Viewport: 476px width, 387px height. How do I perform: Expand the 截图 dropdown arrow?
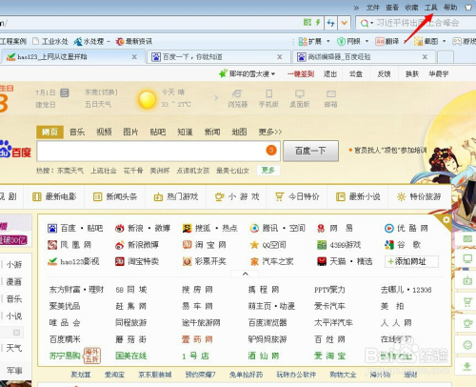click(x=444, y=41)
